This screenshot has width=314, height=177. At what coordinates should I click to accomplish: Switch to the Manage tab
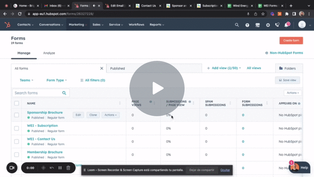coord(24,53)
